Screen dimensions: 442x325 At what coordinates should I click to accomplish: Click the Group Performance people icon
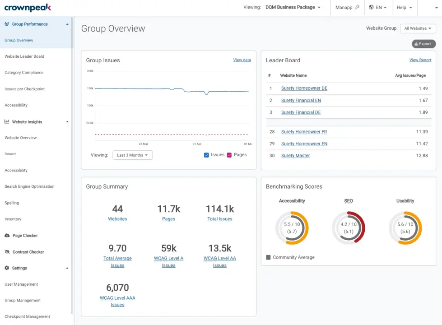[7, 24]
